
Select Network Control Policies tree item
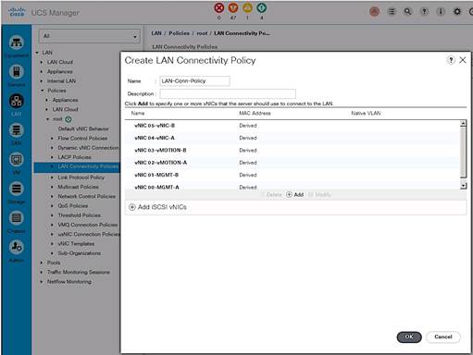[x=87, y=197]
